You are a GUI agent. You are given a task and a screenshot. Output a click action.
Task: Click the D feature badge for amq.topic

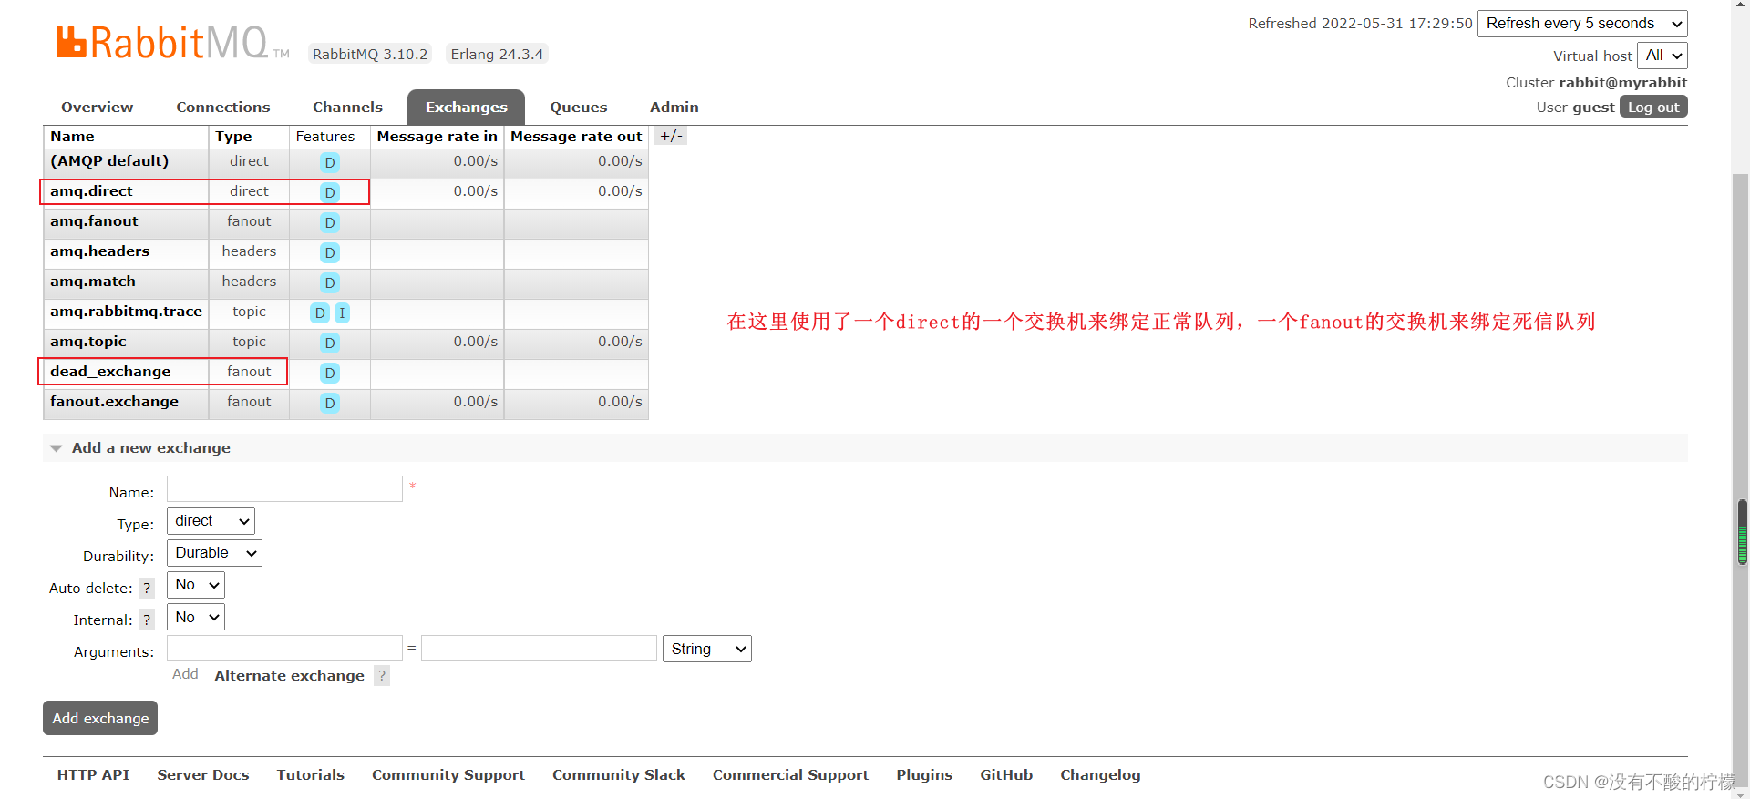pyautogui.click(x=330, y=343)
